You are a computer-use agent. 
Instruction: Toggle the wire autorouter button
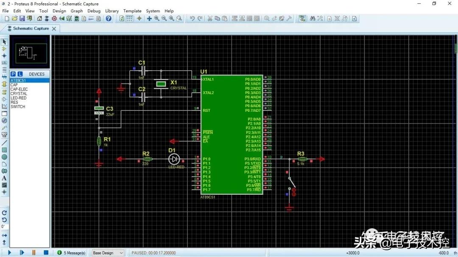(x=302, y=19)
